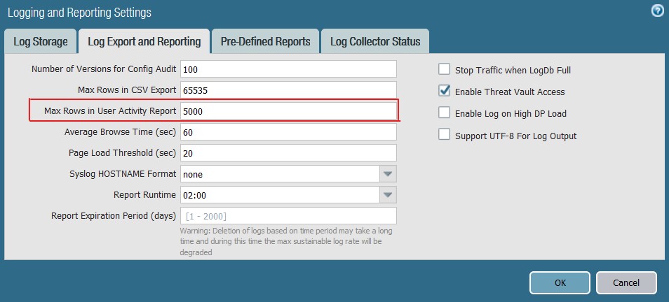Image resolution: width=669 pixels, height=302 pixels.
Task: Check Support UTF-8 For Log Output
Action: [444, 135]
